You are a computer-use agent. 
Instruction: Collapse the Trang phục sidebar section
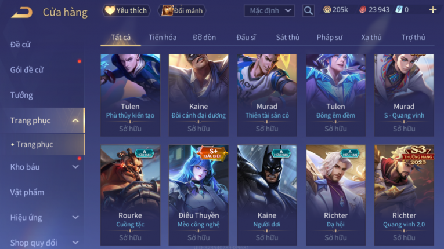[75, 120]
